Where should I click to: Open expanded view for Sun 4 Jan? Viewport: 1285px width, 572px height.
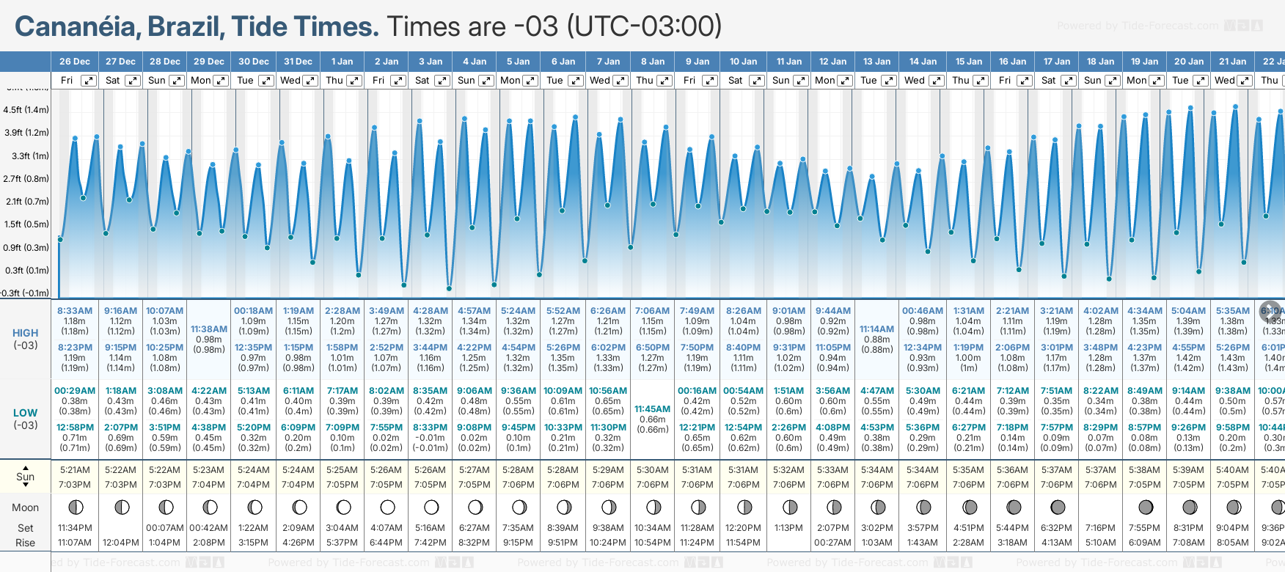(486, 81)
